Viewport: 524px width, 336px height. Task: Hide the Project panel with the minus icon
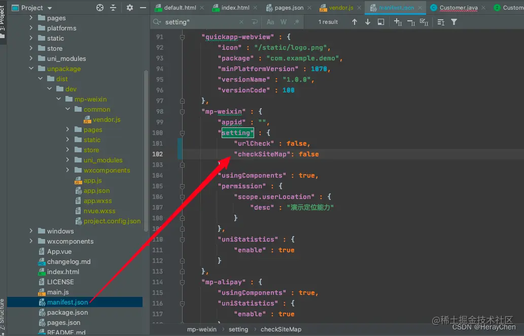click(143, 8)
